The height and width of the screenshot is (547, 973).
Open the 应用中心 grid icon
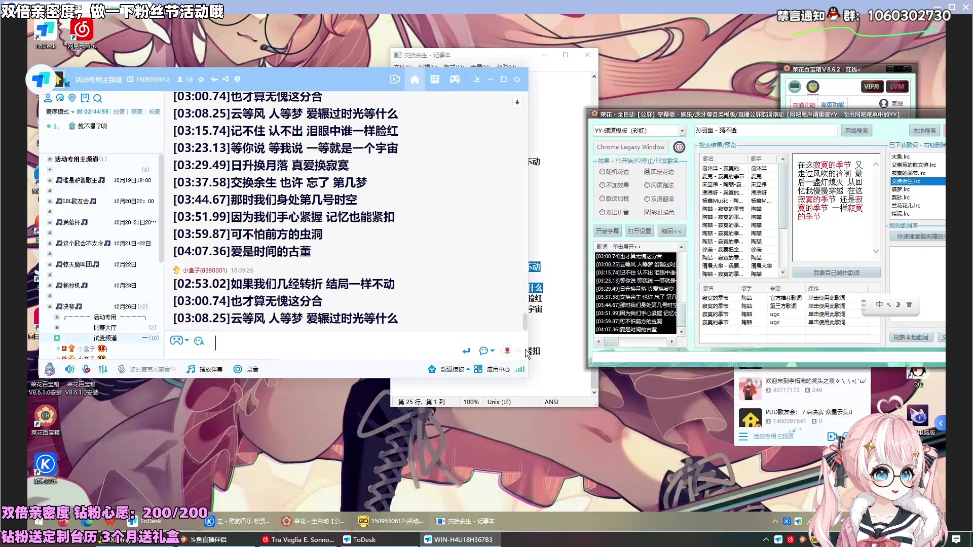tap(478, 369)
